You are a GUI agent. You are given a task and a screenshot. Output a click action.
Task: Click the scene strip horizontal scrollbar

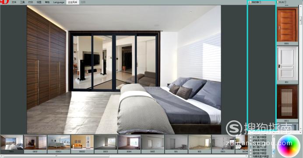point(123,156)
